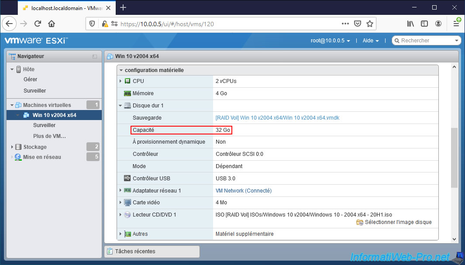This screenshot has height=265, width=465.
Task: Click the vertical scrollbar thumb
Action: coord(454,158)
